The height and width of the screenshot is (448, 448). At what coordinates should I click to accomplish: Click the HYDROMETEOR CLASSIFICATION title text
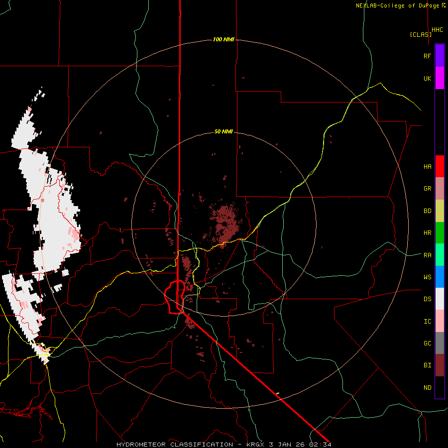pos(175,445)
